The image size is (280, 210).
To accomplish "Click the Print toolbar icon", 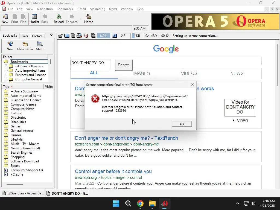I will click(14, 19).
